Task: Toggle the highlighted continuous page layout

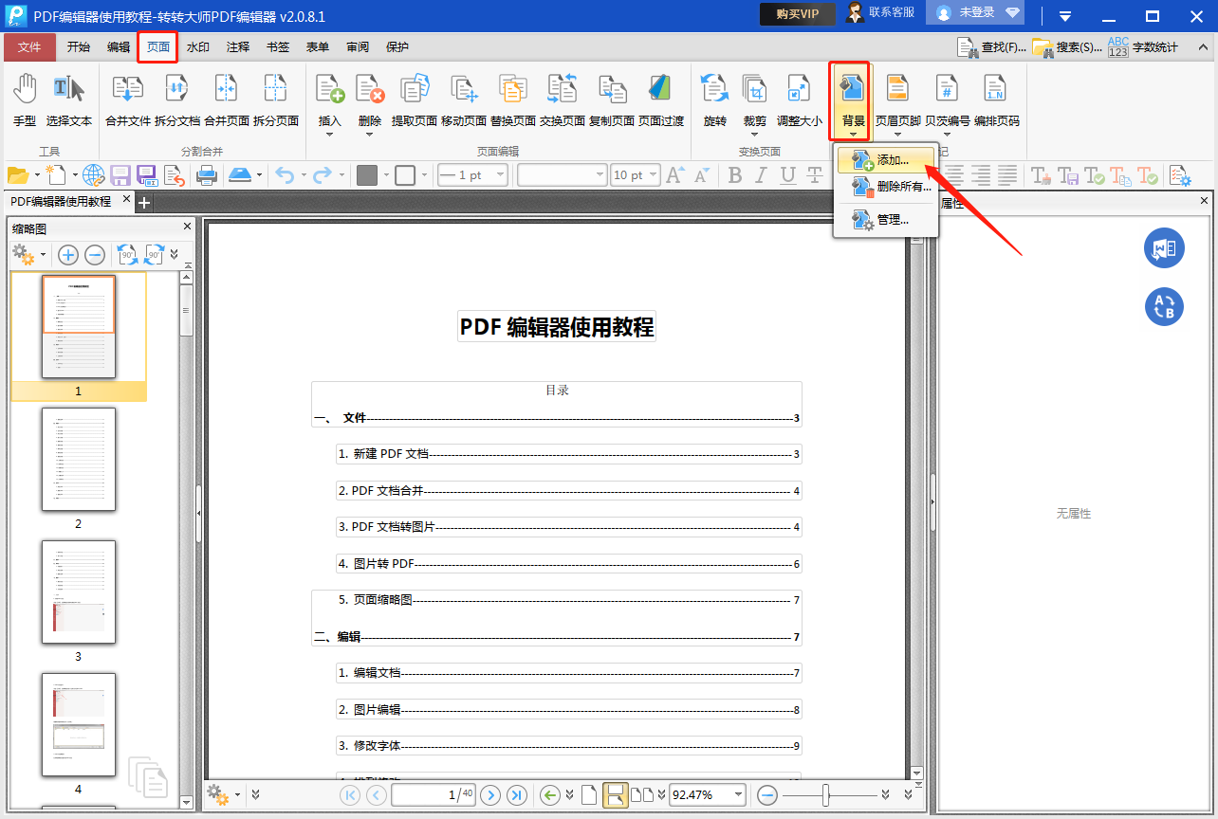Action: [616, 794]
